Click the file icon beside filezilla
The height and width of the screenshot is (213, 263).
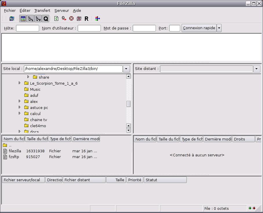[5, 151]
